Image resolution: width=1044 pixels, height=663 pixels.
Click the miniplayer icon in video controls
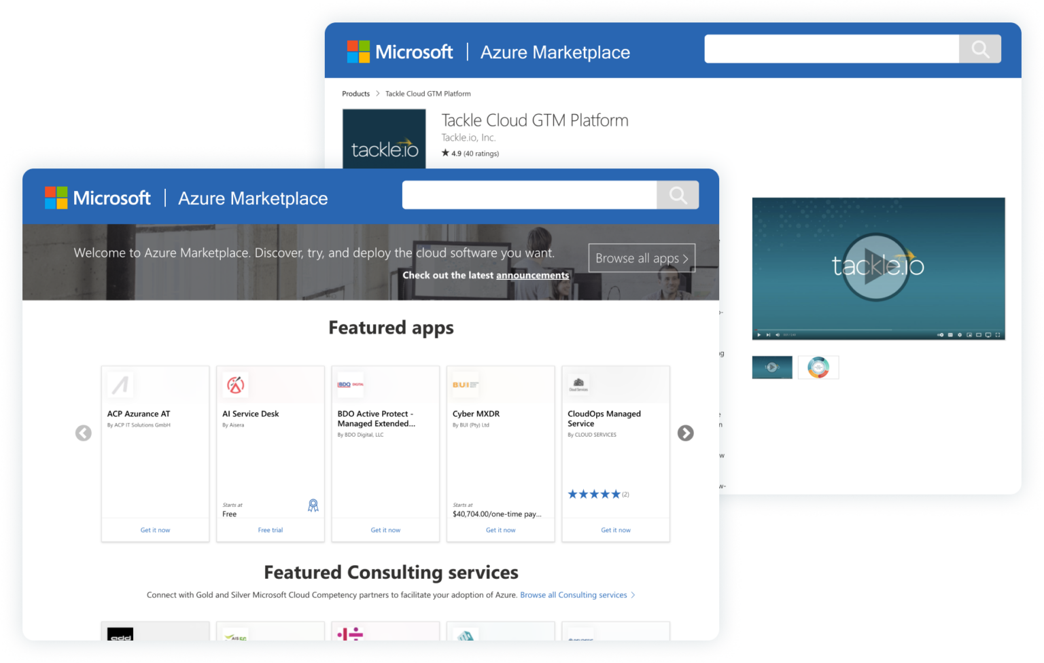tap(969, 335)
